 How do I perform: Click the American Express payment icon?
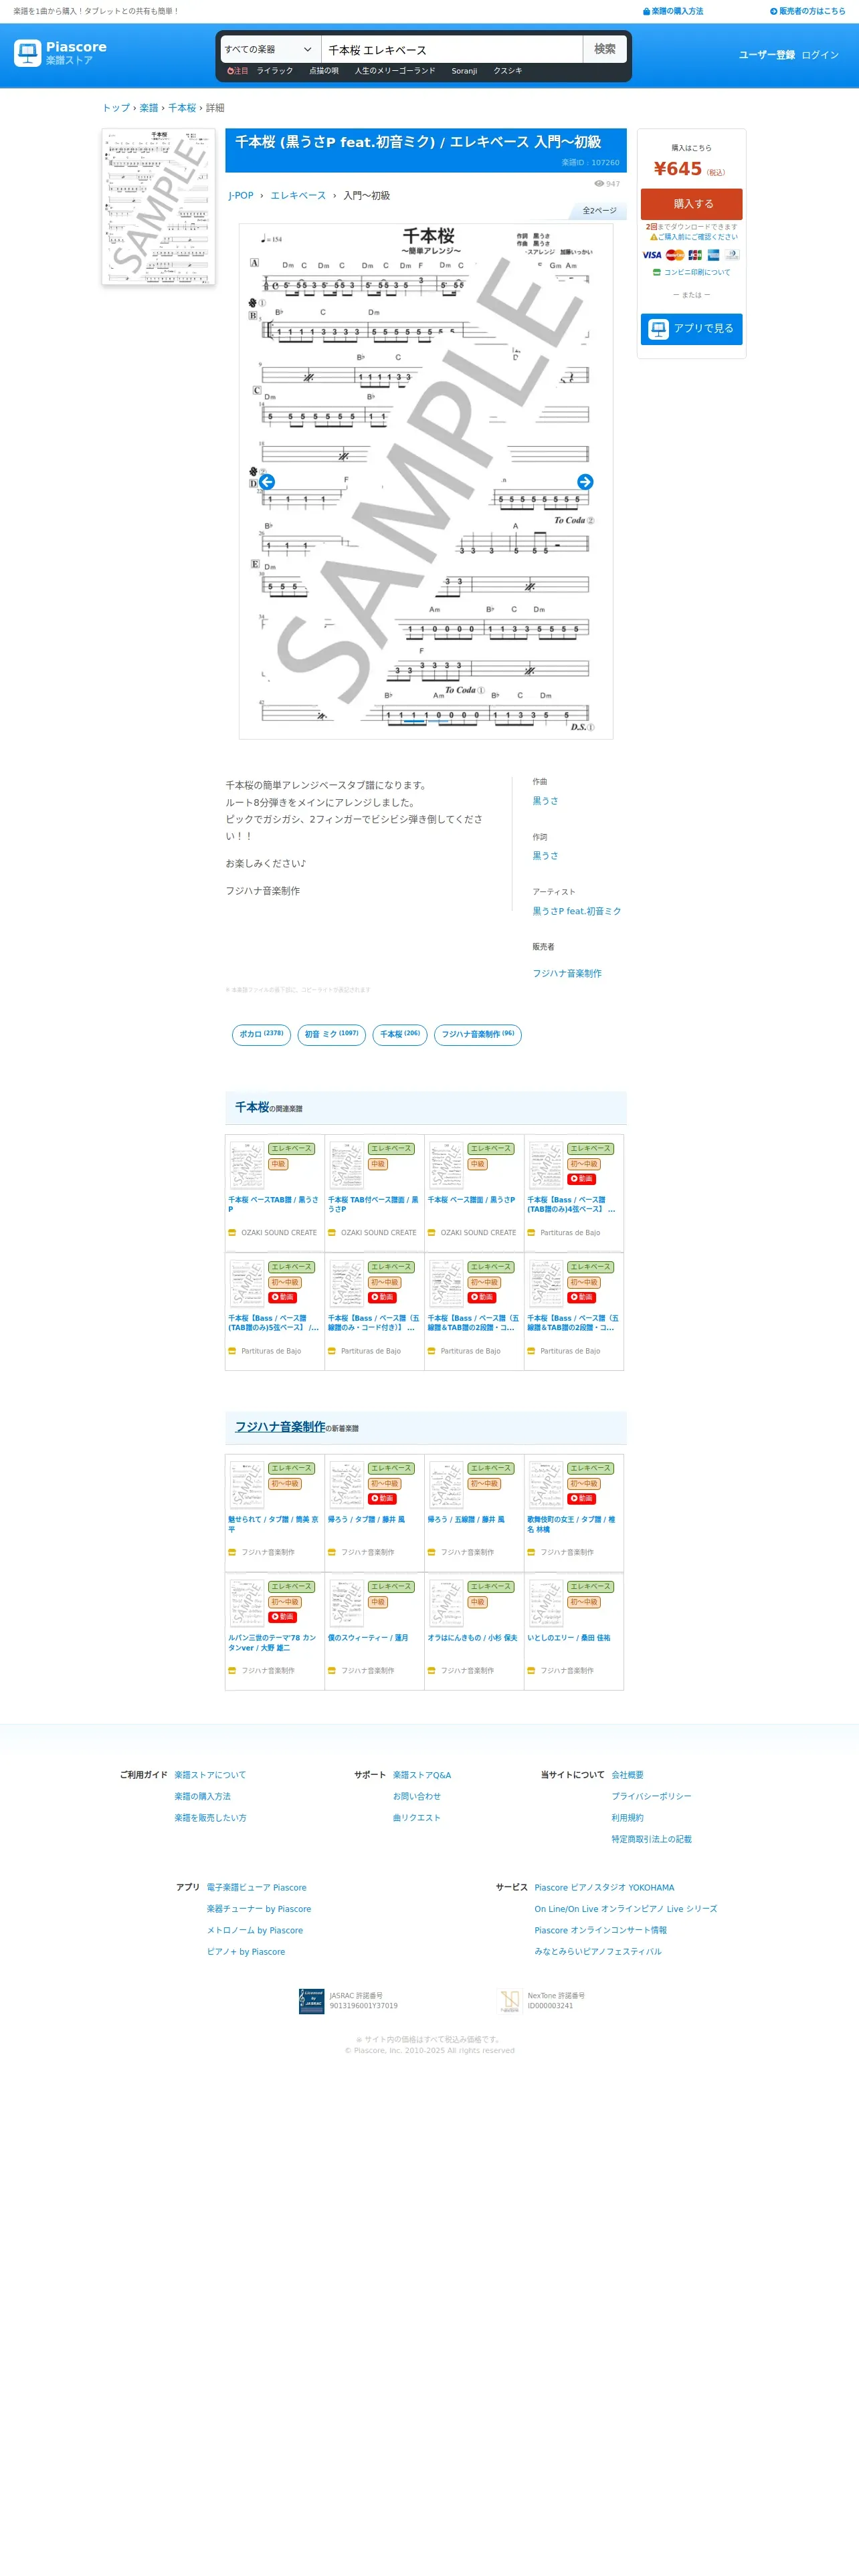(713, 255)
